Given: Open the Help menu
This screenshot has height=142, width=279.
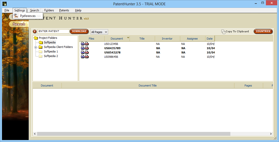Looking at the screenshot, I should point(78,10).
